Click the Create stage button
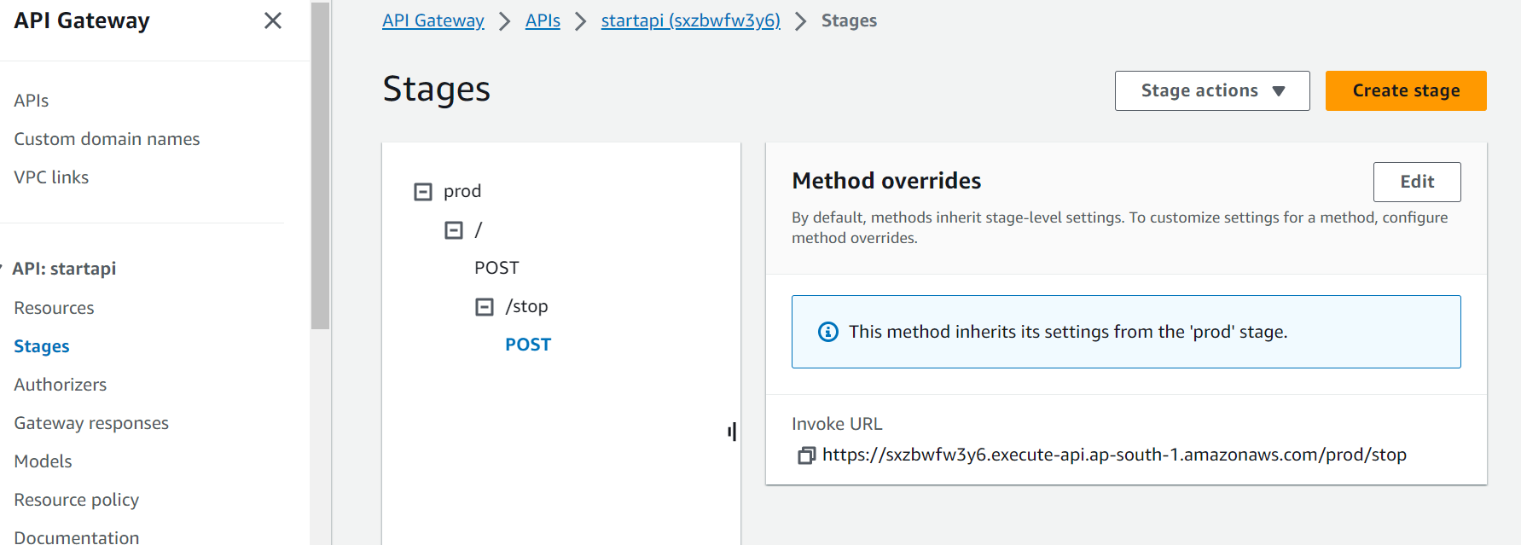Screen dimensions: 1521x545 tap(1406, 90)
